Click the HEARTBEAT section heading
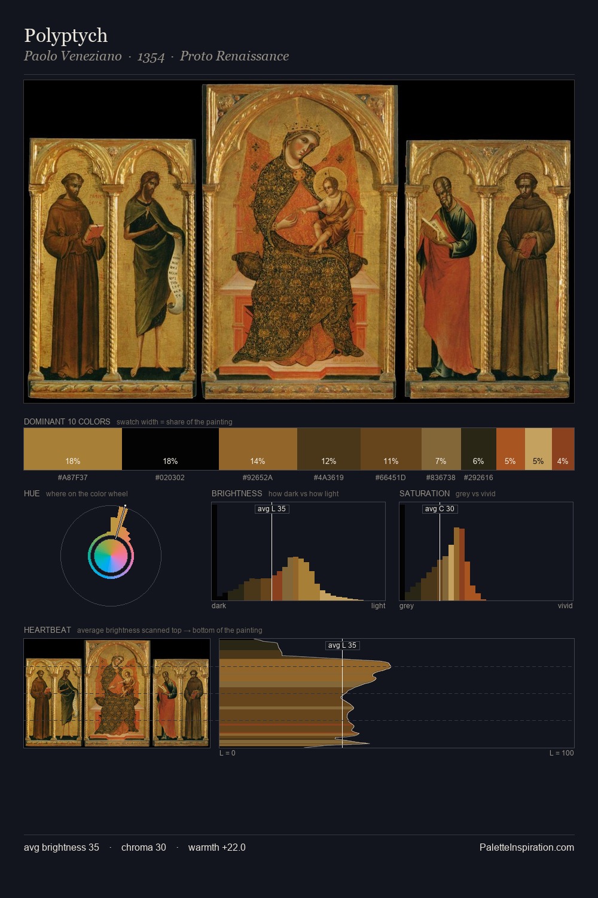Screen dimensions: 598x898 click(x=47, y=630)
